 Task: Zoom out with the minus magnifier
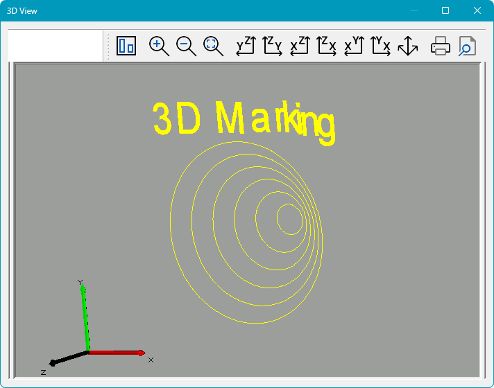(186, 46)
